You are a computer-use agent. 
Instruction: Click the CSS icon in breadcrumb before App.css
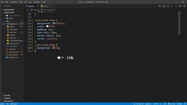[32, 10]
